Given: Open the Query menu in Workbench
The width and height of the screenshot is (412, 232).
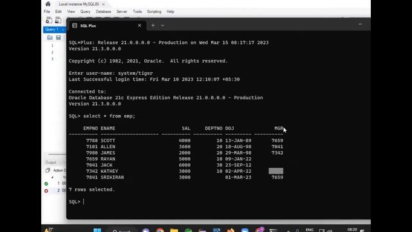Looking at the screenshot, I should [85, 12].
